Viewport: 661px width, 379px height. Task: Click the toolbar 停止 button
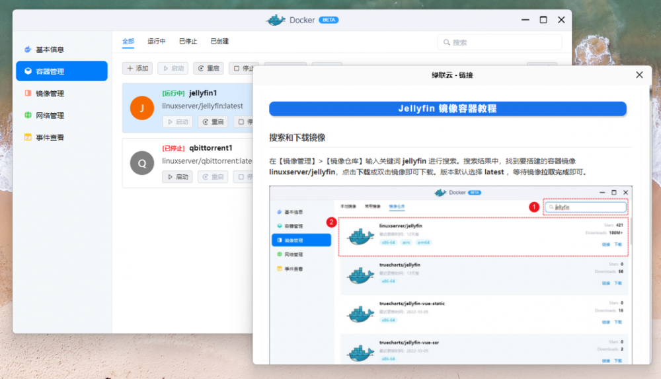click(243, 68)
